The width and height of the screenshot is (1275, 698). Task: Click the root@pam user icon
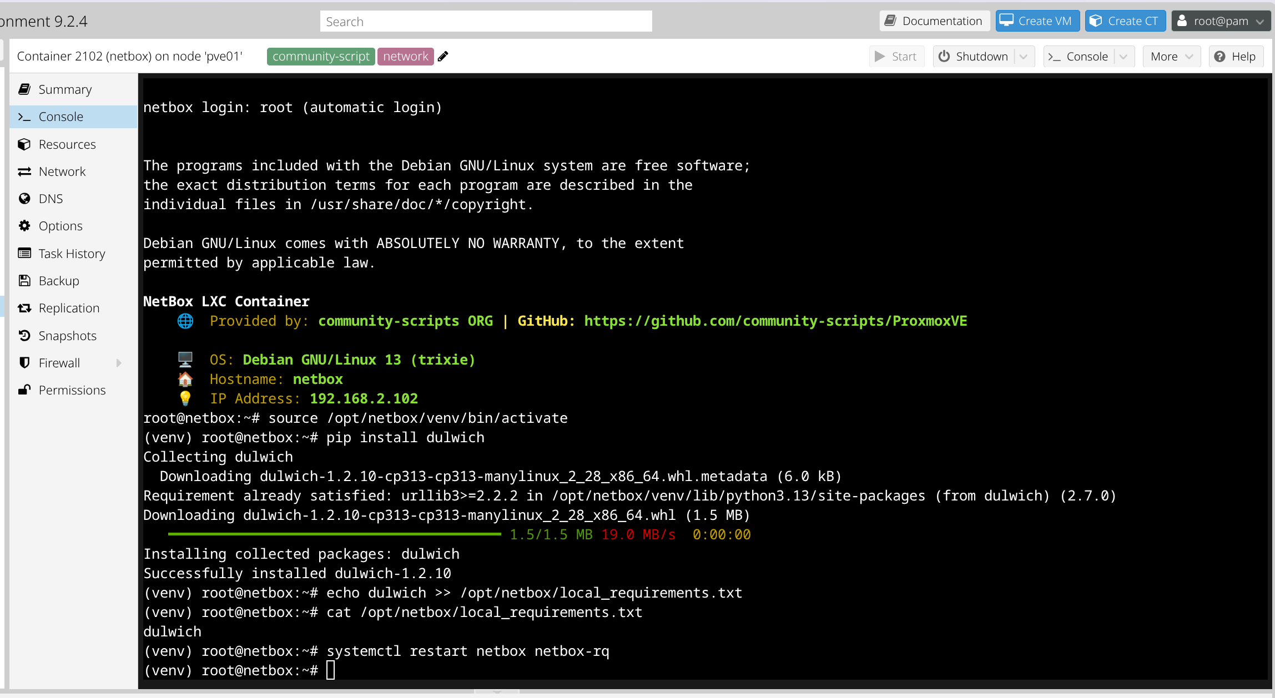[x=1182, y=21]
